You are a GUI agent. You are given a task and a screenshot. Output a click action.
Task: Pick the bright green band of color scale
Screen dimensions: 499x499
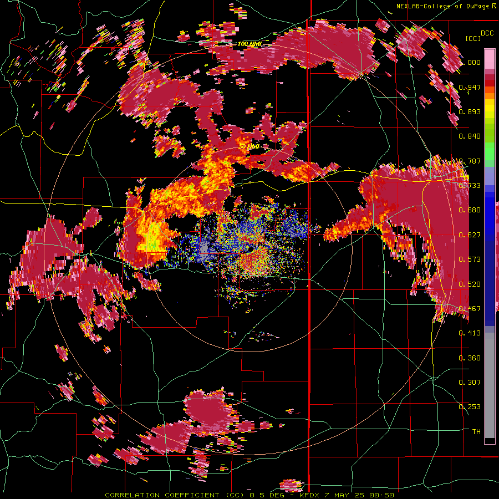[490, 150]
